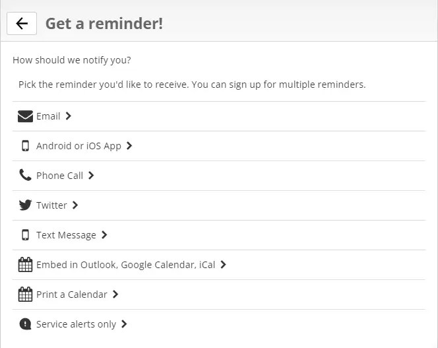The height and width of the screenshot is (348, 438).
Task: Click the Print a Calendar icon
Action: point(25,295)
